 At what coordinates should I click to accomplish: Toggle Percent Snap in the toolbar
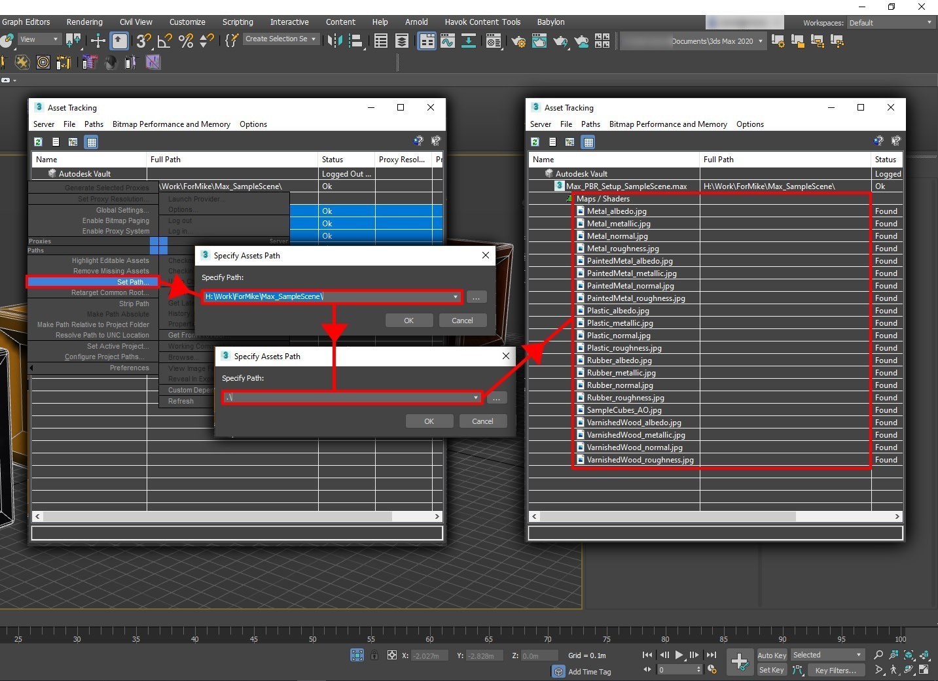pos(186,41)
